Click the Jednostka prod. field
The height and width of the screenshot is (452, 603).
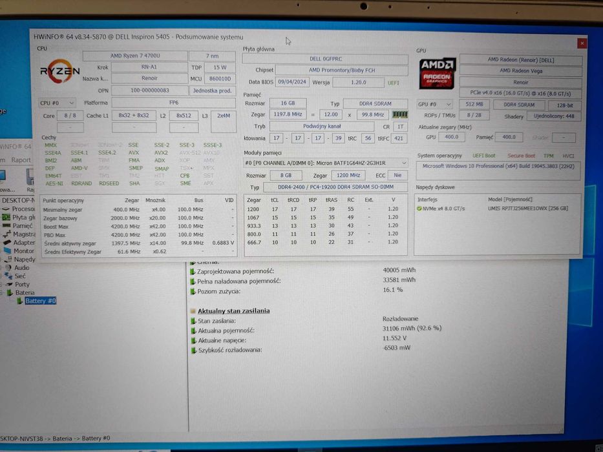pyautogui.click(x=212, y=90)
